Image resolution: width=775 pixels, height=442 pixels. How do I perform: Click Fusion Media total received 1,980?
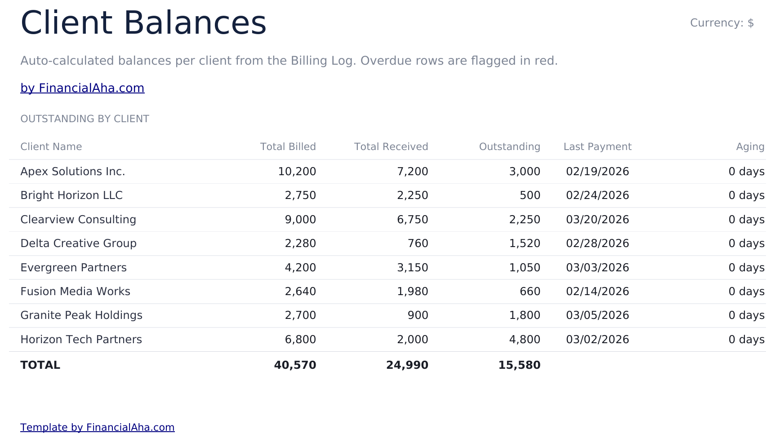(413, 292)
